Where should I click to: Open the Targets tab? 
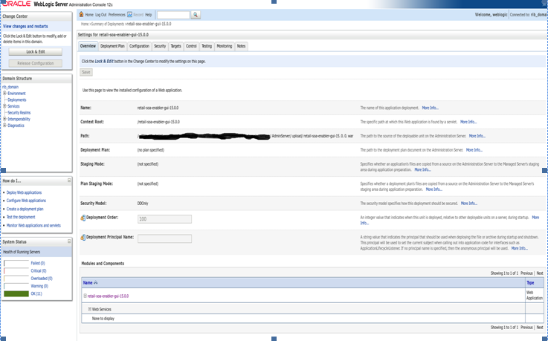click(x=175, y=46)
